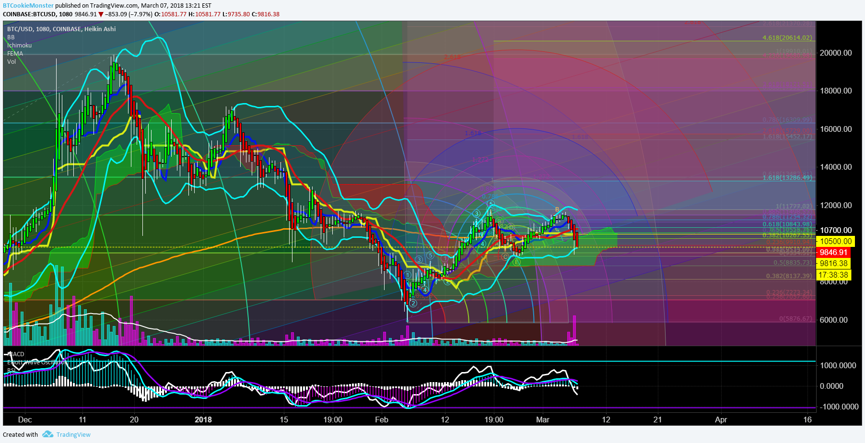The height and width of the screenshot is (443, 865).
Task: Click the 0.618(10843.98) Fibonacci label
Action: [787, 224]
